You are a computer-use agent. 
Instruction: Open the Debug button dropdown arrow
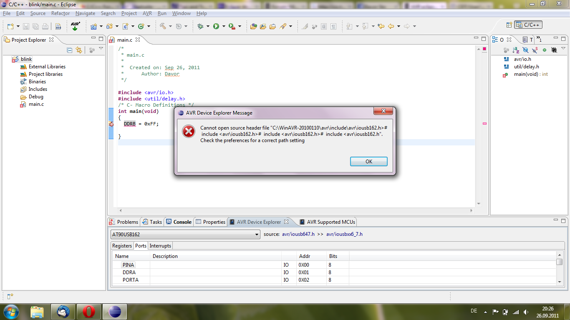208,26
